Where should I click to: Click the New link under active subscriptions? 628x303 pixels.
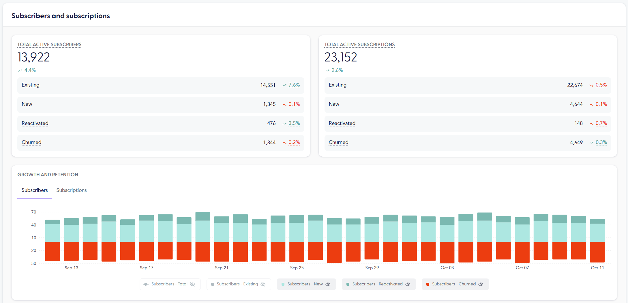pyautogui.click(x=334, y=104)
